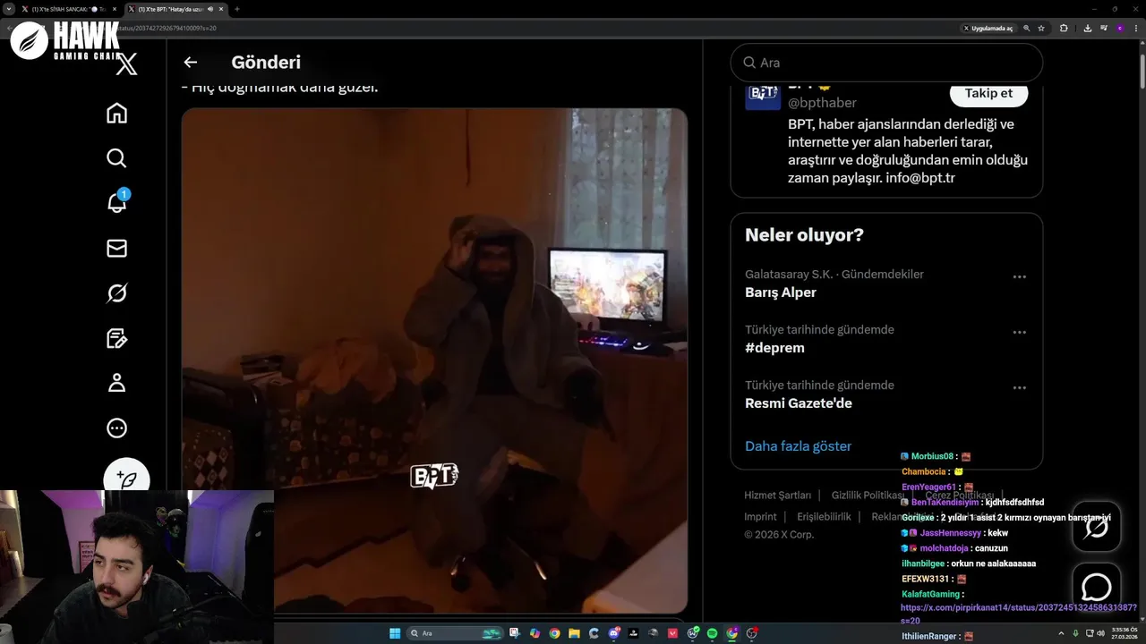Open the Barış Alper trending topic
The image size is (1146, 644).
tap(781, 292)
